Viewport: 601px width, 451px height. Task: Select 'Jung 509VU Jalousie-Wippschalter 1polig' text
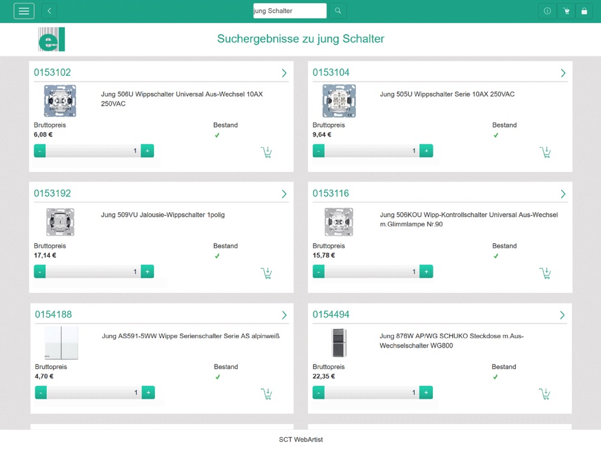point(163,215)
